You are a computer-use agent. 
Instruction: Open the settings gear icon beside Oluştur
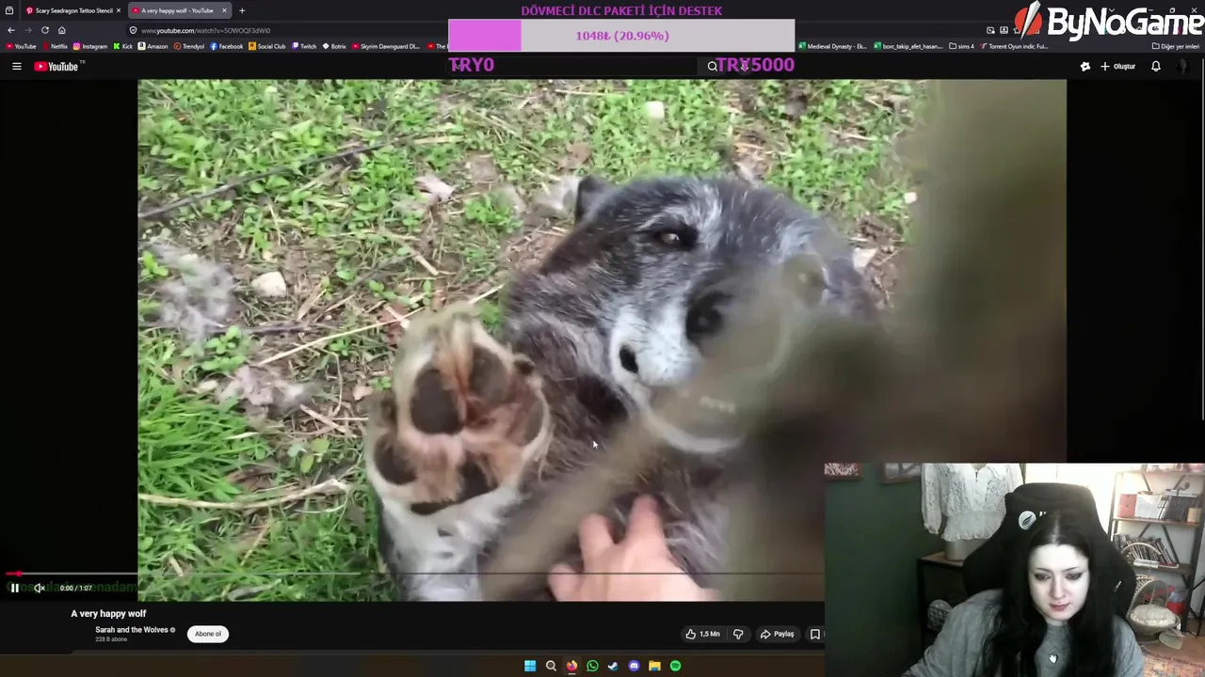tap(1084, 66)
